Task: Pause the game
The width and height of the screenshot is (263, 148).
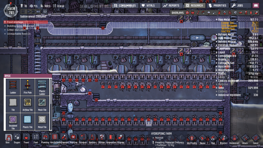Action: tap(23, 12)
